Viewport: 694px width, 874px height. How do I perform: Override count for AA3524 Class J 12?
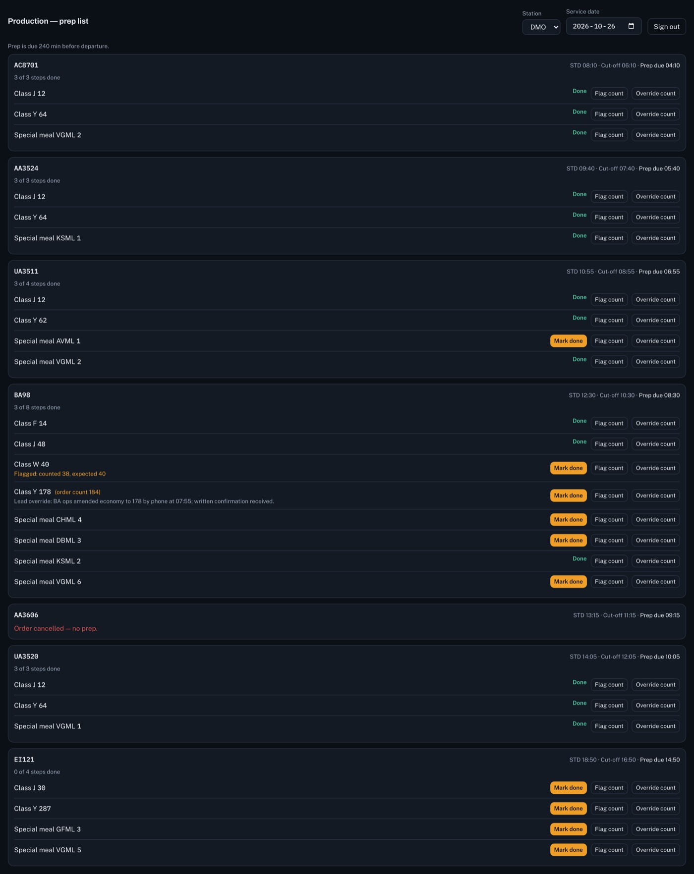(x=656, y=197)
